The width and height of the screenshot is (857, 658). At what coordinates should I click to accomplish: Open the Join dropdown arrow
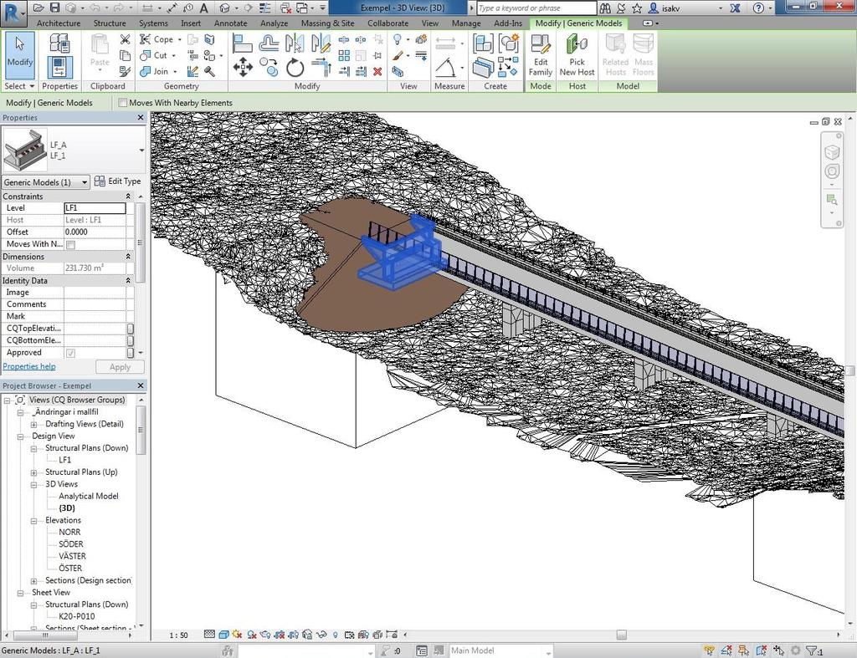[x=175, y=72]
